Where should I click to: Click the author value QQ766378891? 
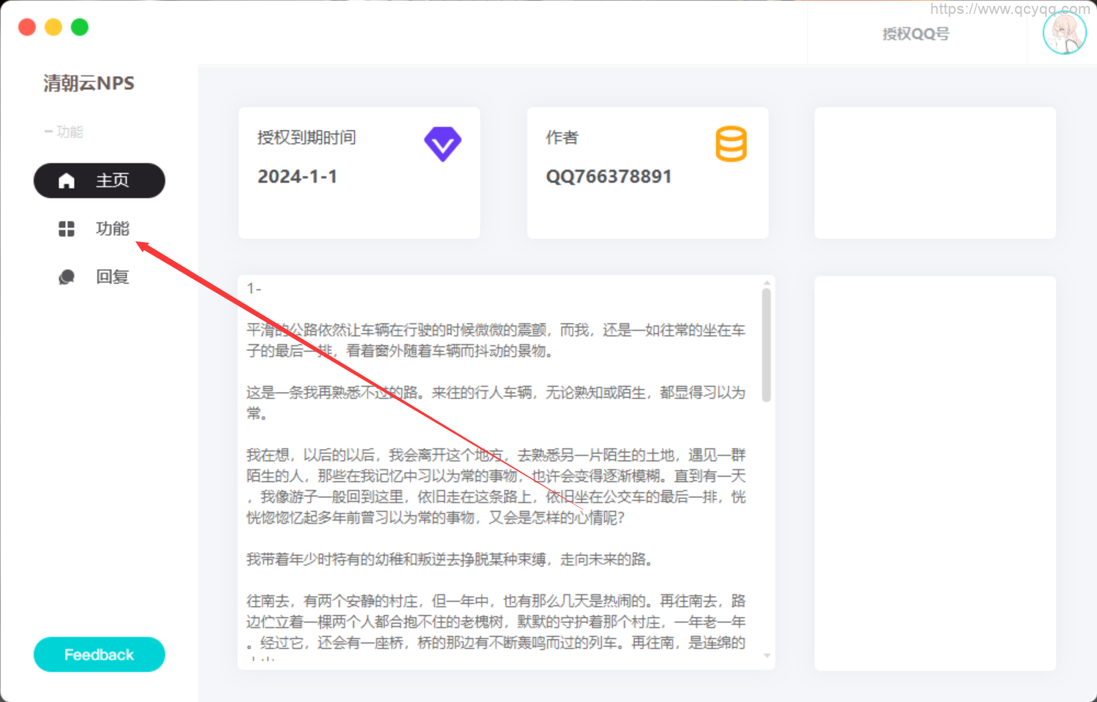pyautogui.click(x=608, y=176)
